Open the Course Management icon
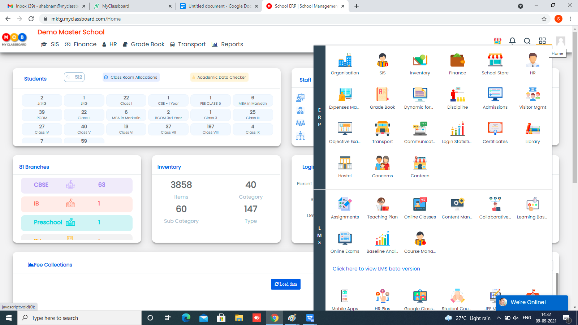Screen dimensions: 578x325 (x=420, y=239)
